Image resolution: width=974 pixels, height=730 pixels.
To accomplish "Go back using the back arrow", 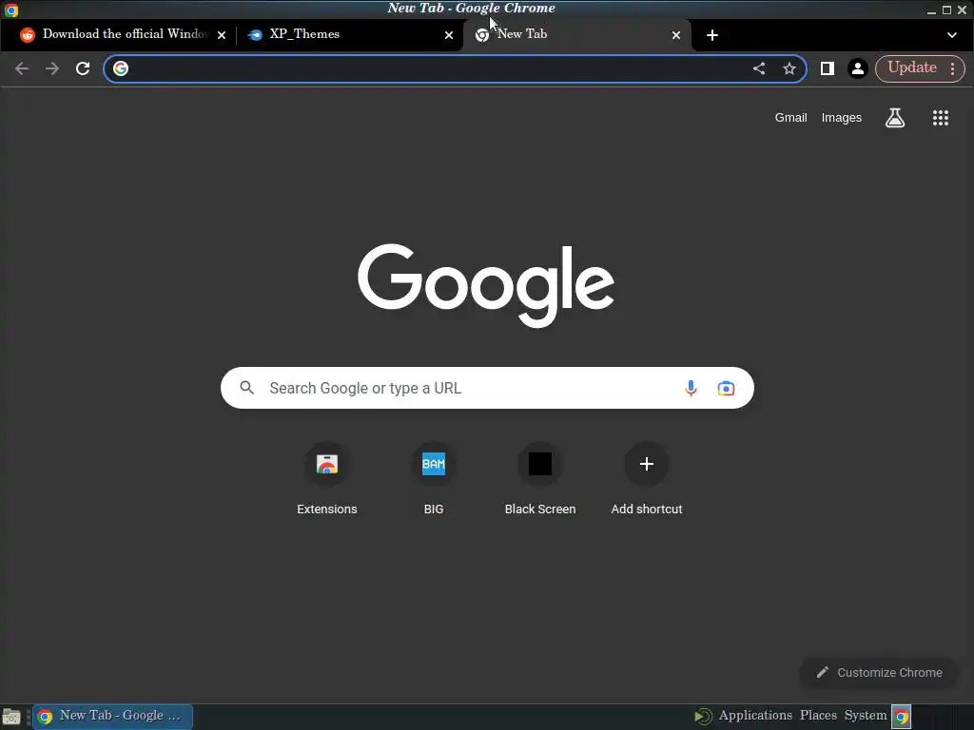I will (x=22, y=68).
